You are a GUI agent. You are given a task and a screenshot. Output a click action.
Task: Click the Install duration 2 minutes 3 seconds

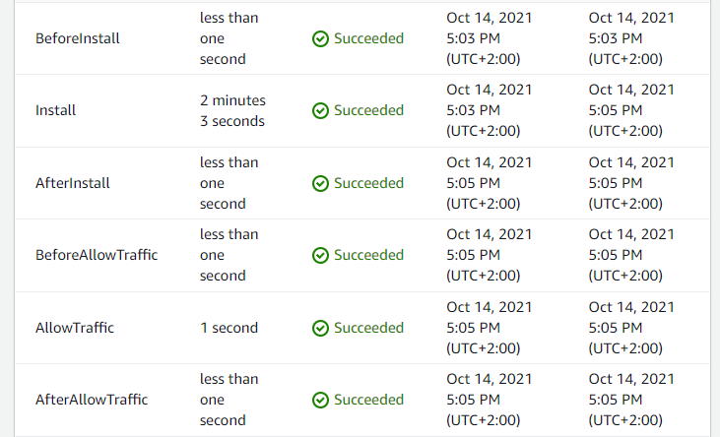point(232,110)
